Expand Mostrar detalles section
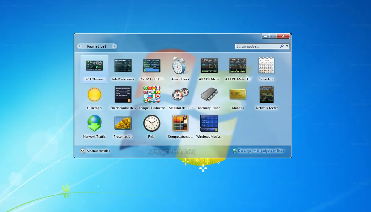Screen dimensions: 371x212 pyautogui.click(x=96, y=151)
